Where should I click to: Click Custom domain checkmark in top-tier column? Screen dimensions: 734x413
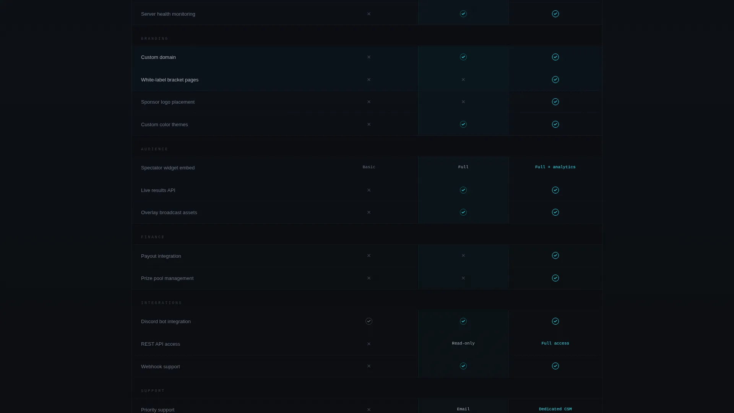click(x=555, y=57)
